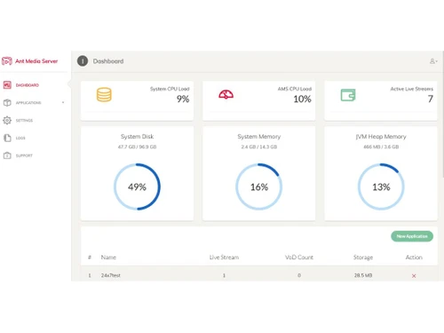Open the Logs menu item
Viewport: 444px width, 333px height.
click(x=20, y=138)
